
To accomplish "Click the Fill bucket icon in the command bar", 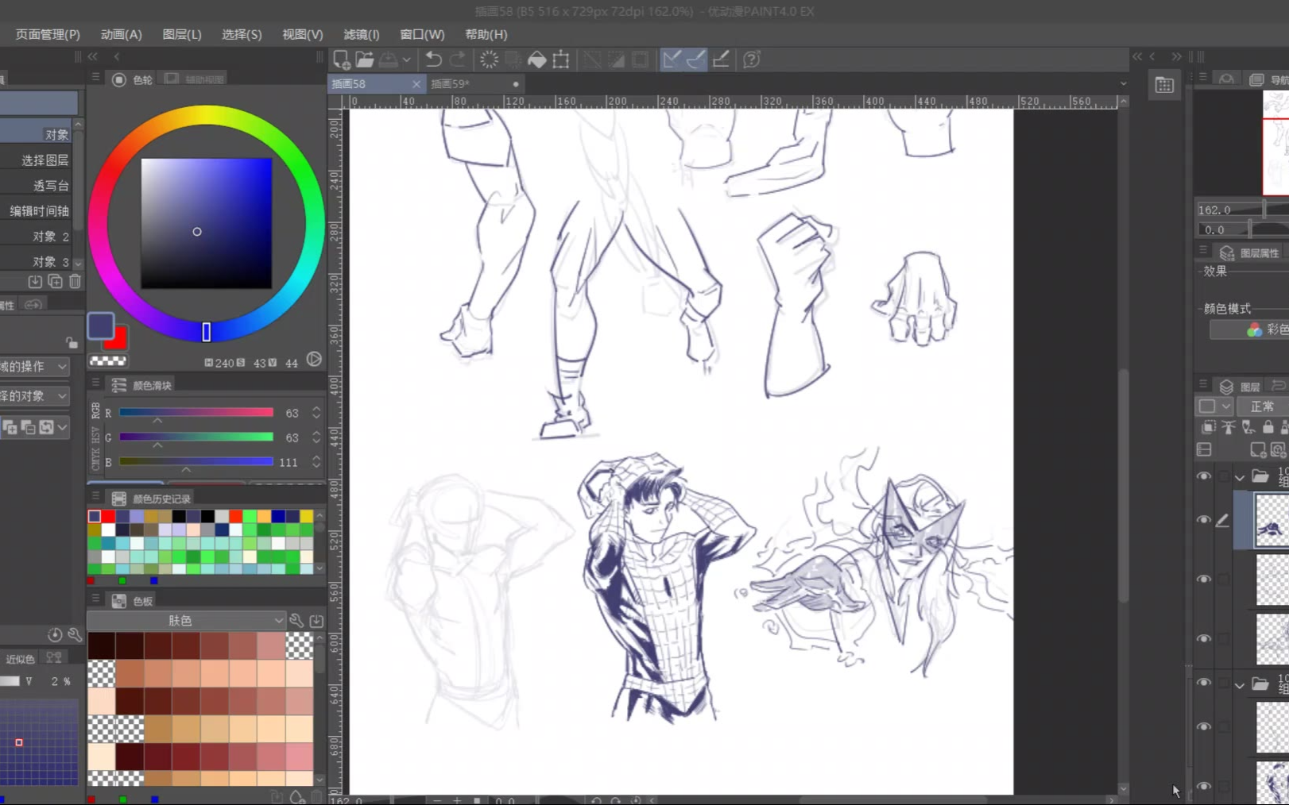I will 537,60.
